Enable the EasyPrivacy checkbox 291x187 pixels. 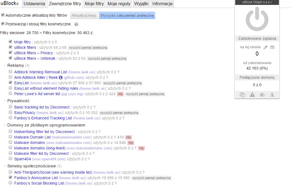(10, 112)
